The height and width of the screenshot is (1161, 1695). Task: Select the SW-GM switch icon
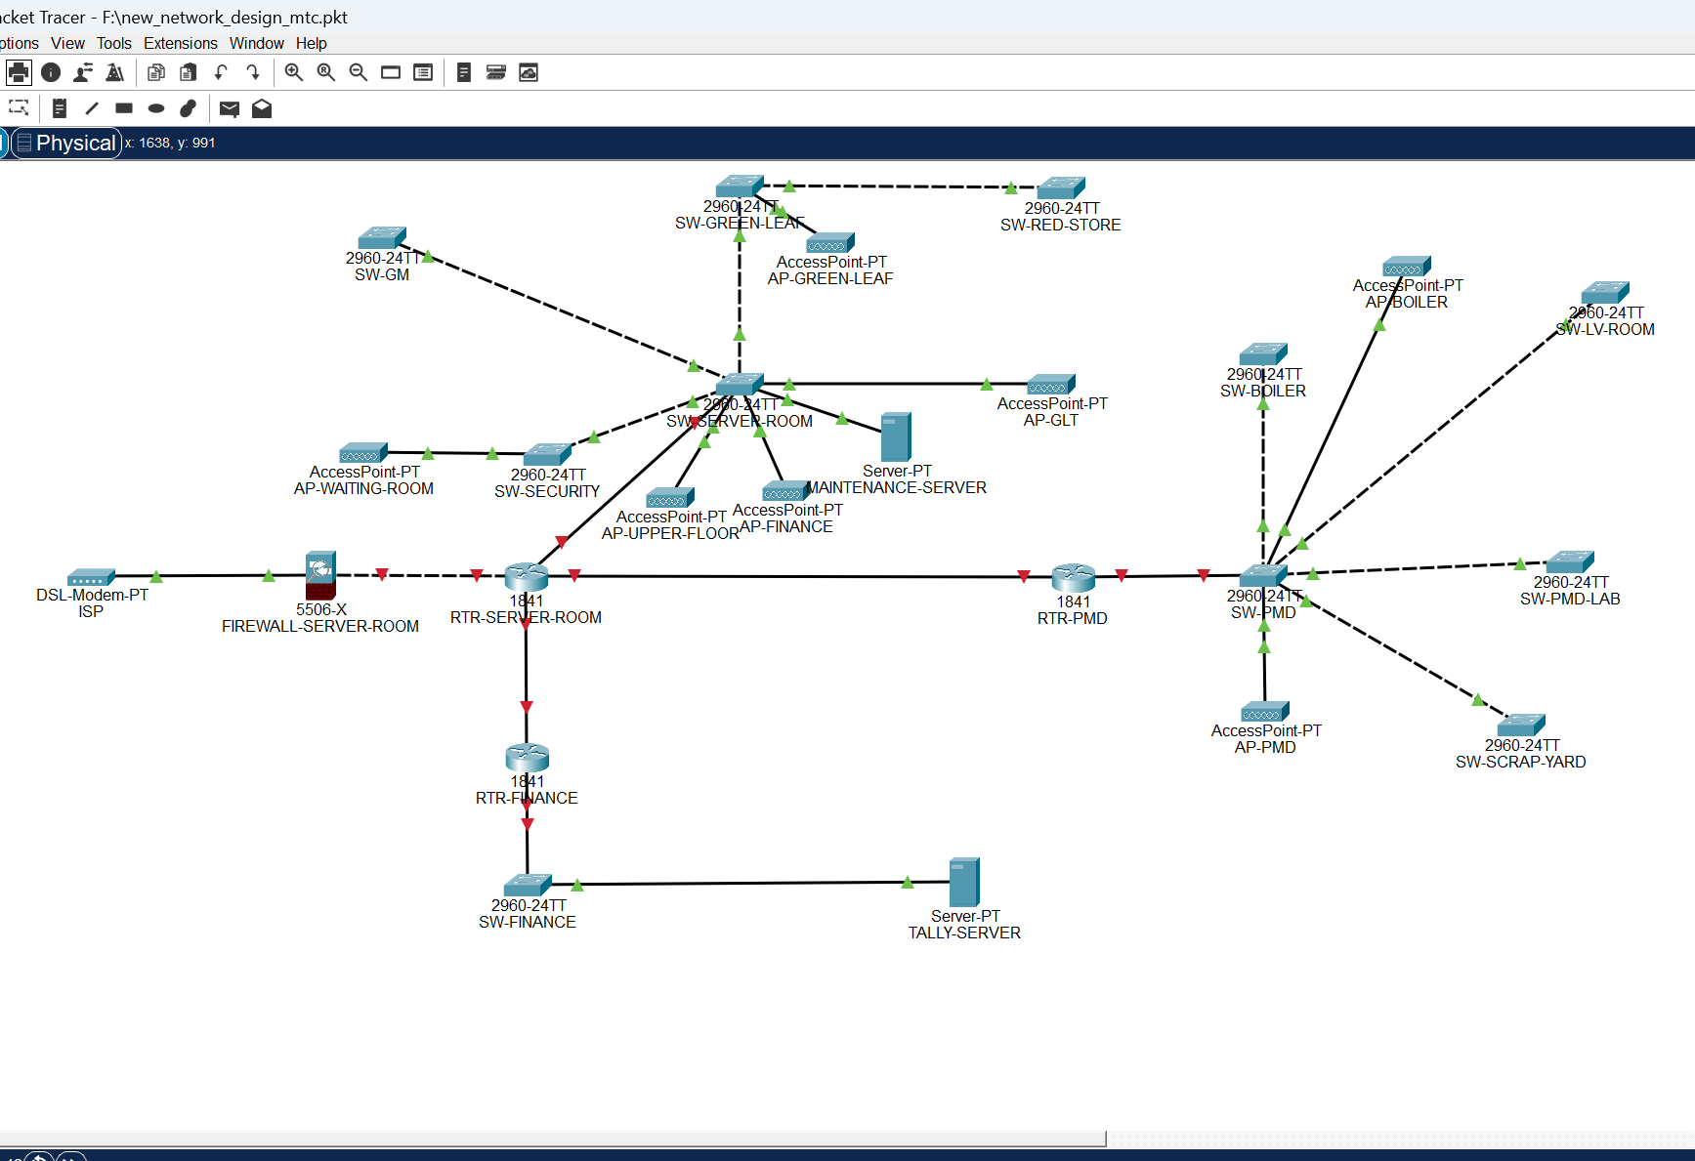tap(382, 238)
